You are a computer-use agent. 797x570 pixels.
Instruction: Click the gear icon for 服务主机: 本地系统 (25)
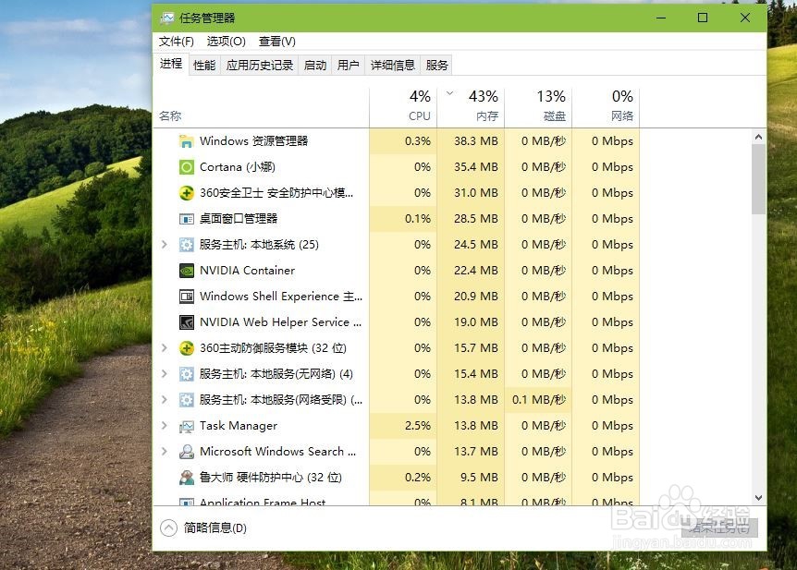[187, 245]
